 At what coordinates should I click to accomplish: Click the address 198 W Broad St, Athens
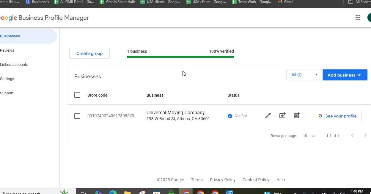coord(178,119)
